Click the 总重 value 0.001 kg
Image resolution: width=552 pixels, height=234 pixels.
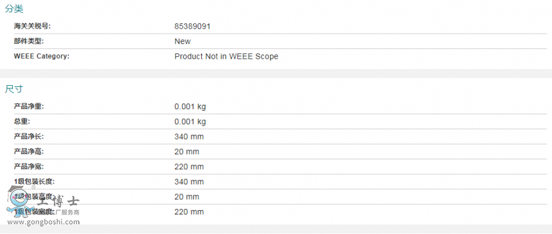190,122
